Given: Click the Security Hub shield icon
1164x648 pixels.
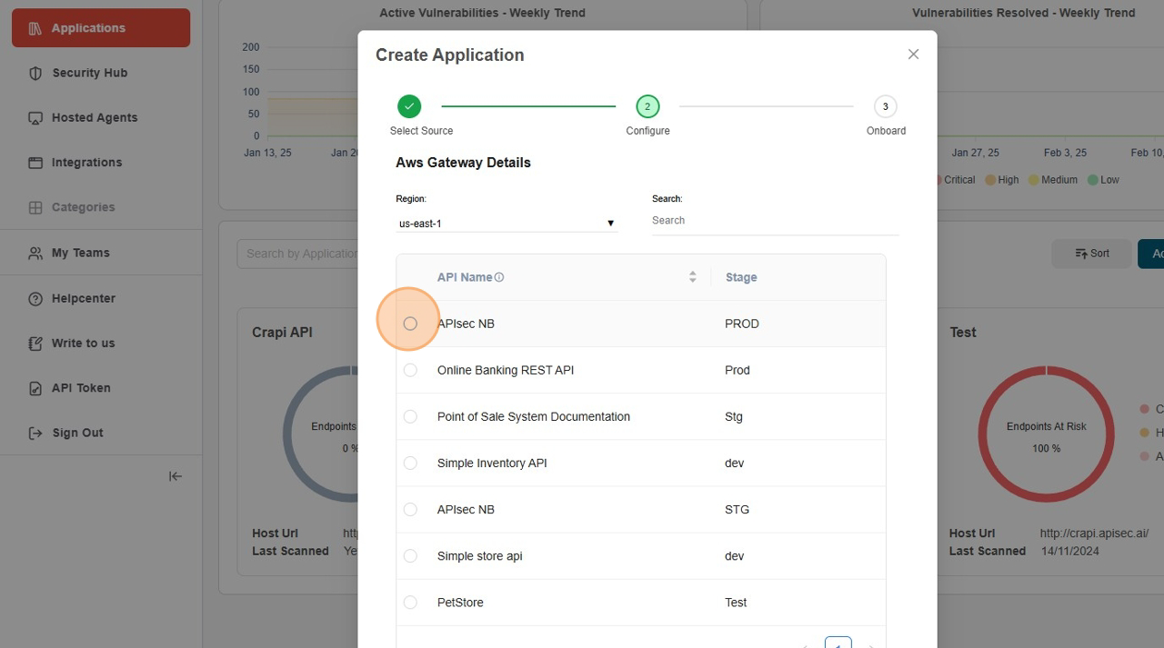Looking at the screenshot, I should point(35,73).
